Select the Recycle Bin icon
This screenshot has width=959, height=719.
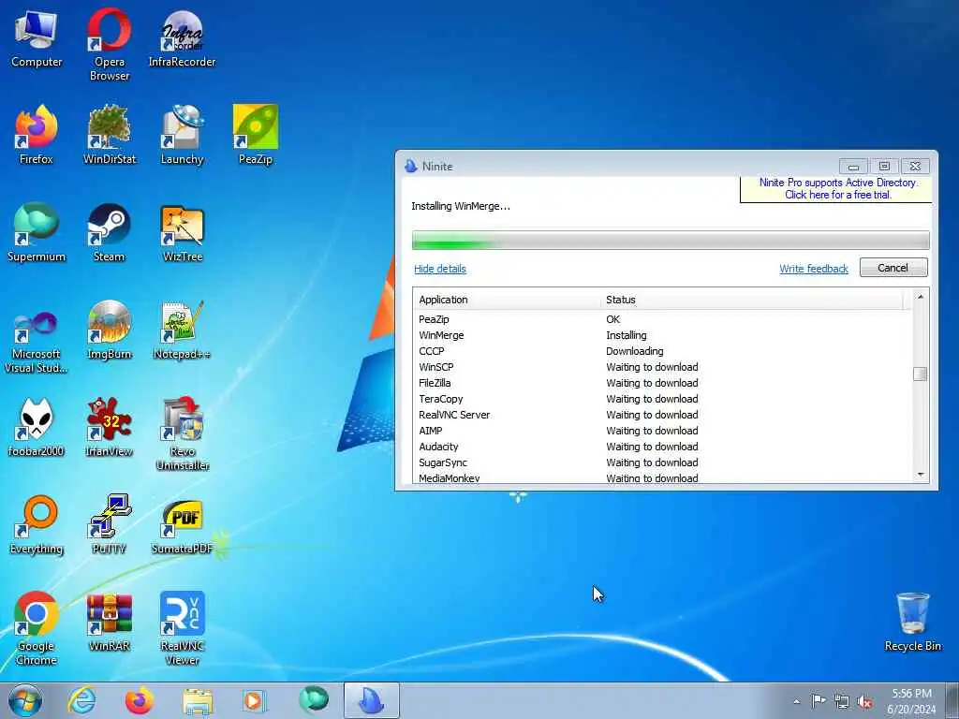[x=912, y=623]
